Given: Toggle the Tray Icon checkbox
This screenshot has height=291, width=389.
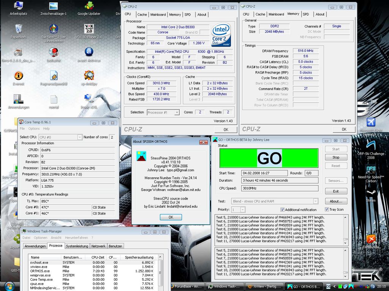Looking at the screenshot, I should 327,209.
